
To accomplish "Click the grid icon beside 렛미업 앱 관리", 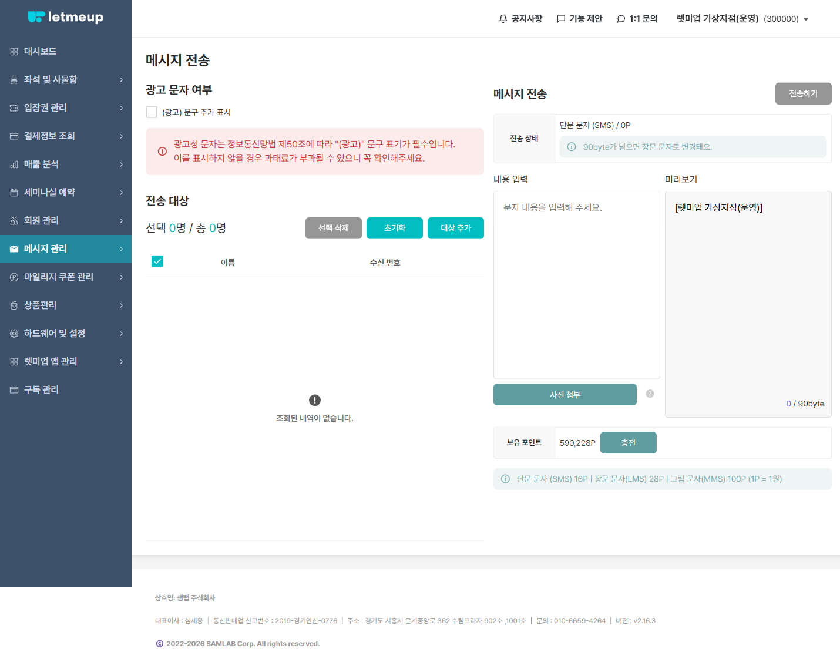I will point(14,362).
